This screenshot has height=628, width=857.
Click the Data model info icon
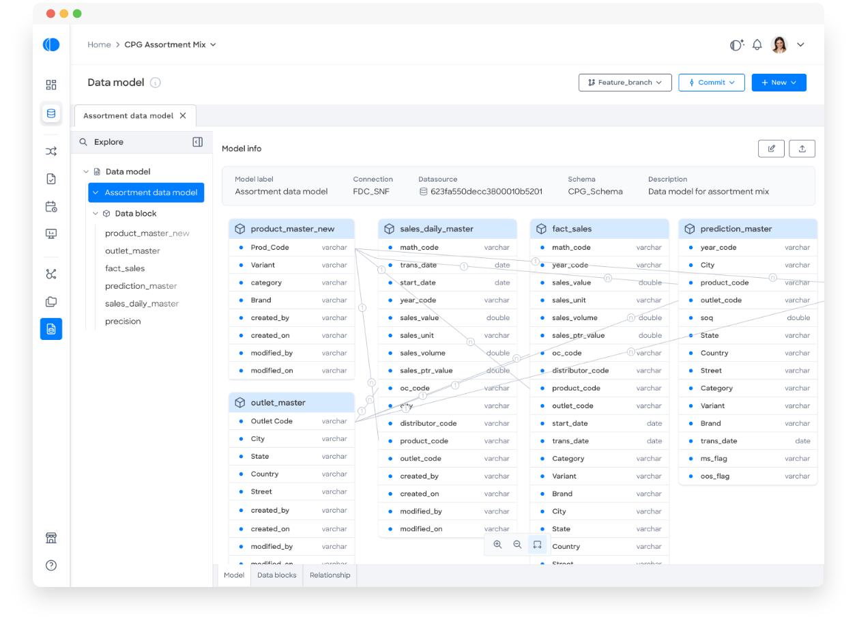(156, 83)
